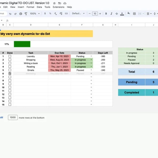The image size is (158, 158).
Task: Click the Print icon in toolbar
Action: pyautogui.click(x=20, y=13)
